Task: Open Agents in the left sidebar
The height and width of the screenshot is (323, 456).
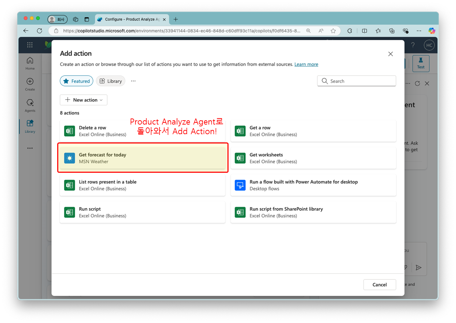Action: [30, 106]
